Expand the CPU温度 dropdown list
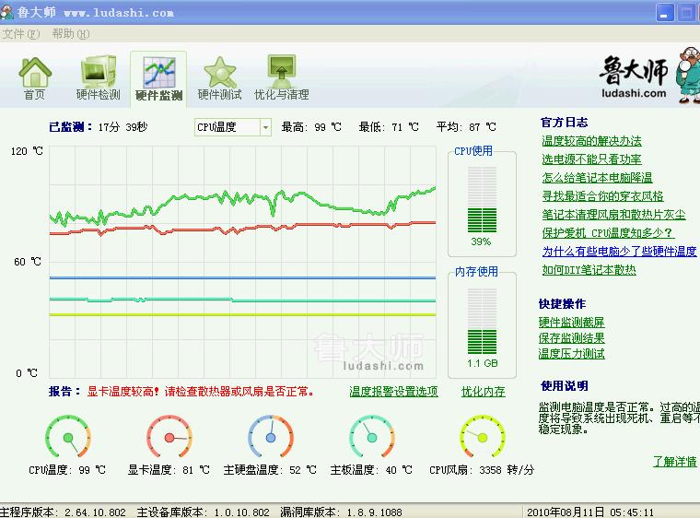Viewport: 700px width, 518px height. [265, 127]
